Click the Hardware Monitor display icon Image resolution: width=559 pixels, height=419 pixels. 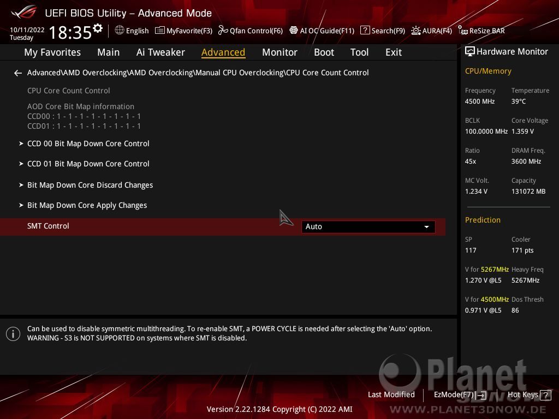tap(470, 52)
